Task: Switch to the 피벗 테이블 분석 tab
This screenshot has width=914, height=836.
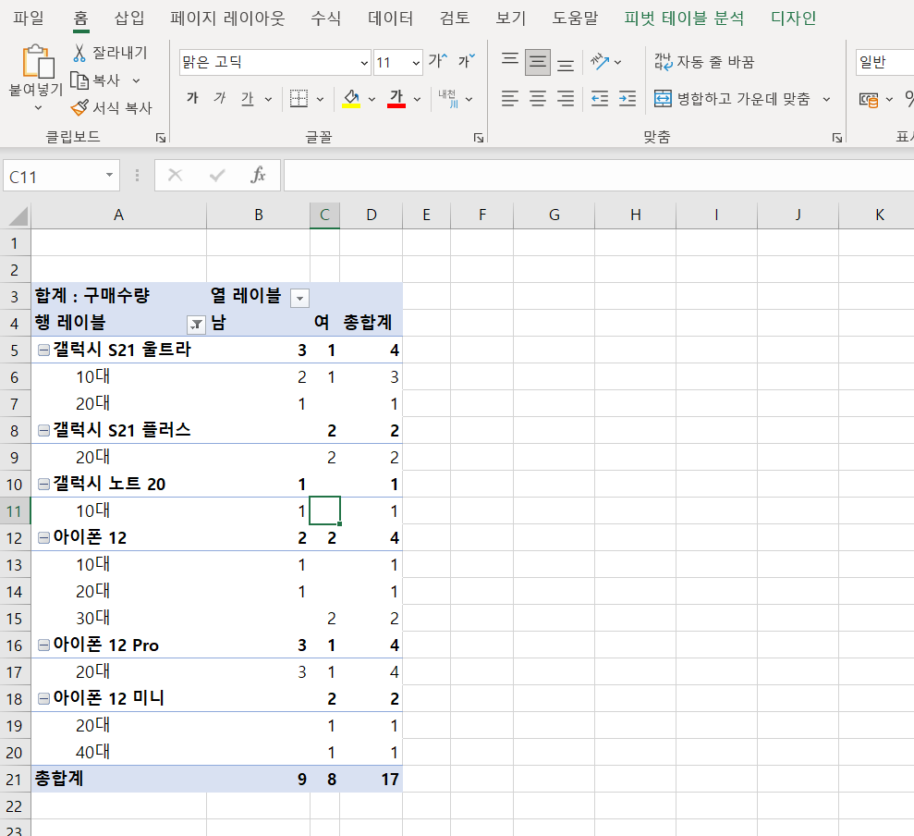Action: click(684, 18)
